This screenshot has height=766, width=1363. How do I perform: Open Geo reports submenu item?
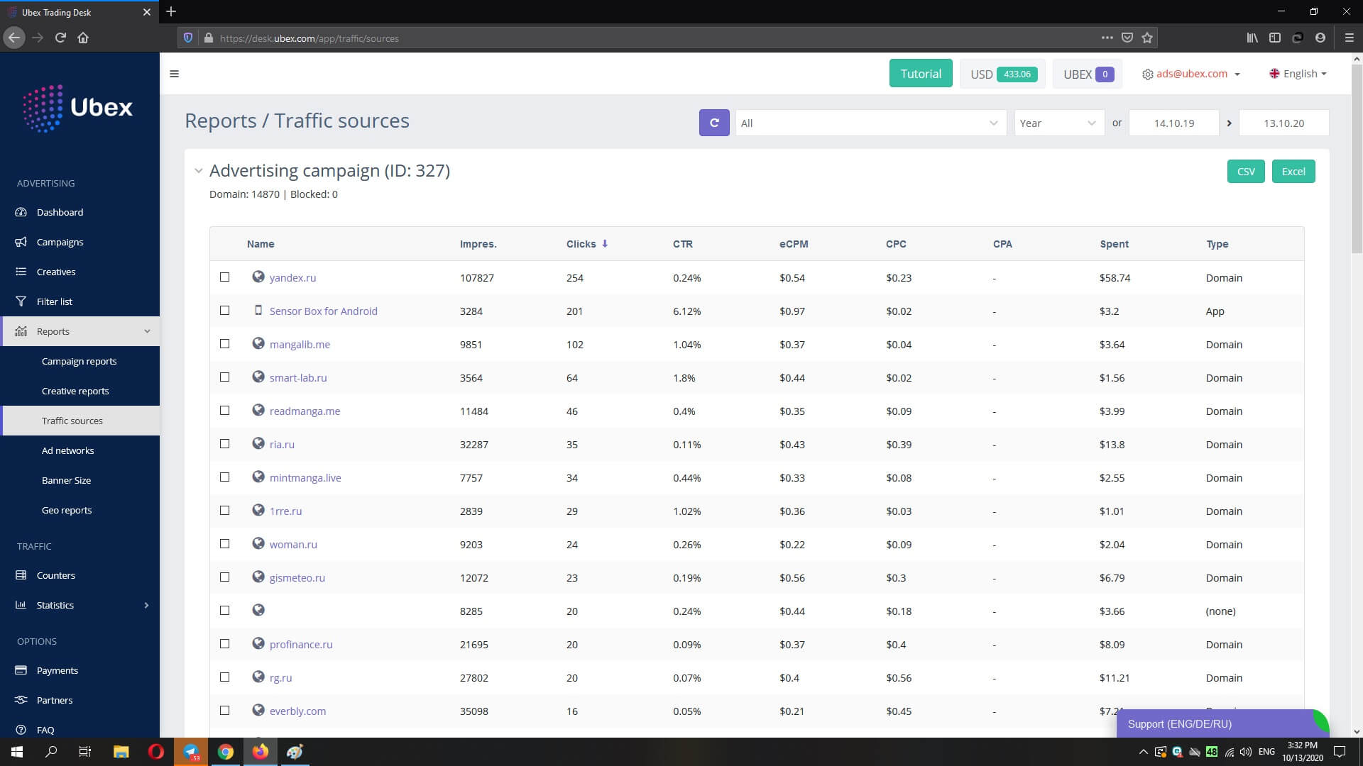67,510
